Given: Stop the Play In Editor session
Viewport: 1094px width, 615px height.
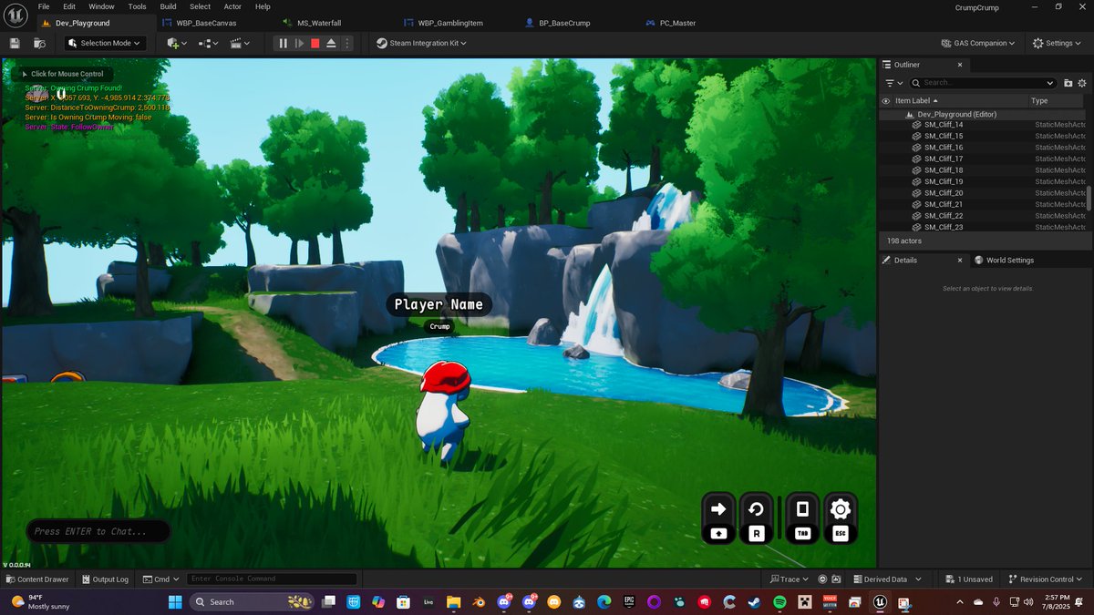Looking at the screenshot, I should click(315, 43).
